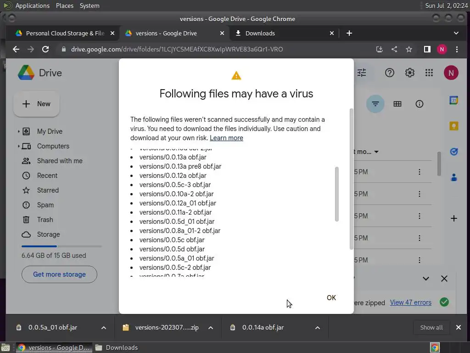
Task: Click the share page icon
Action: 394,49
